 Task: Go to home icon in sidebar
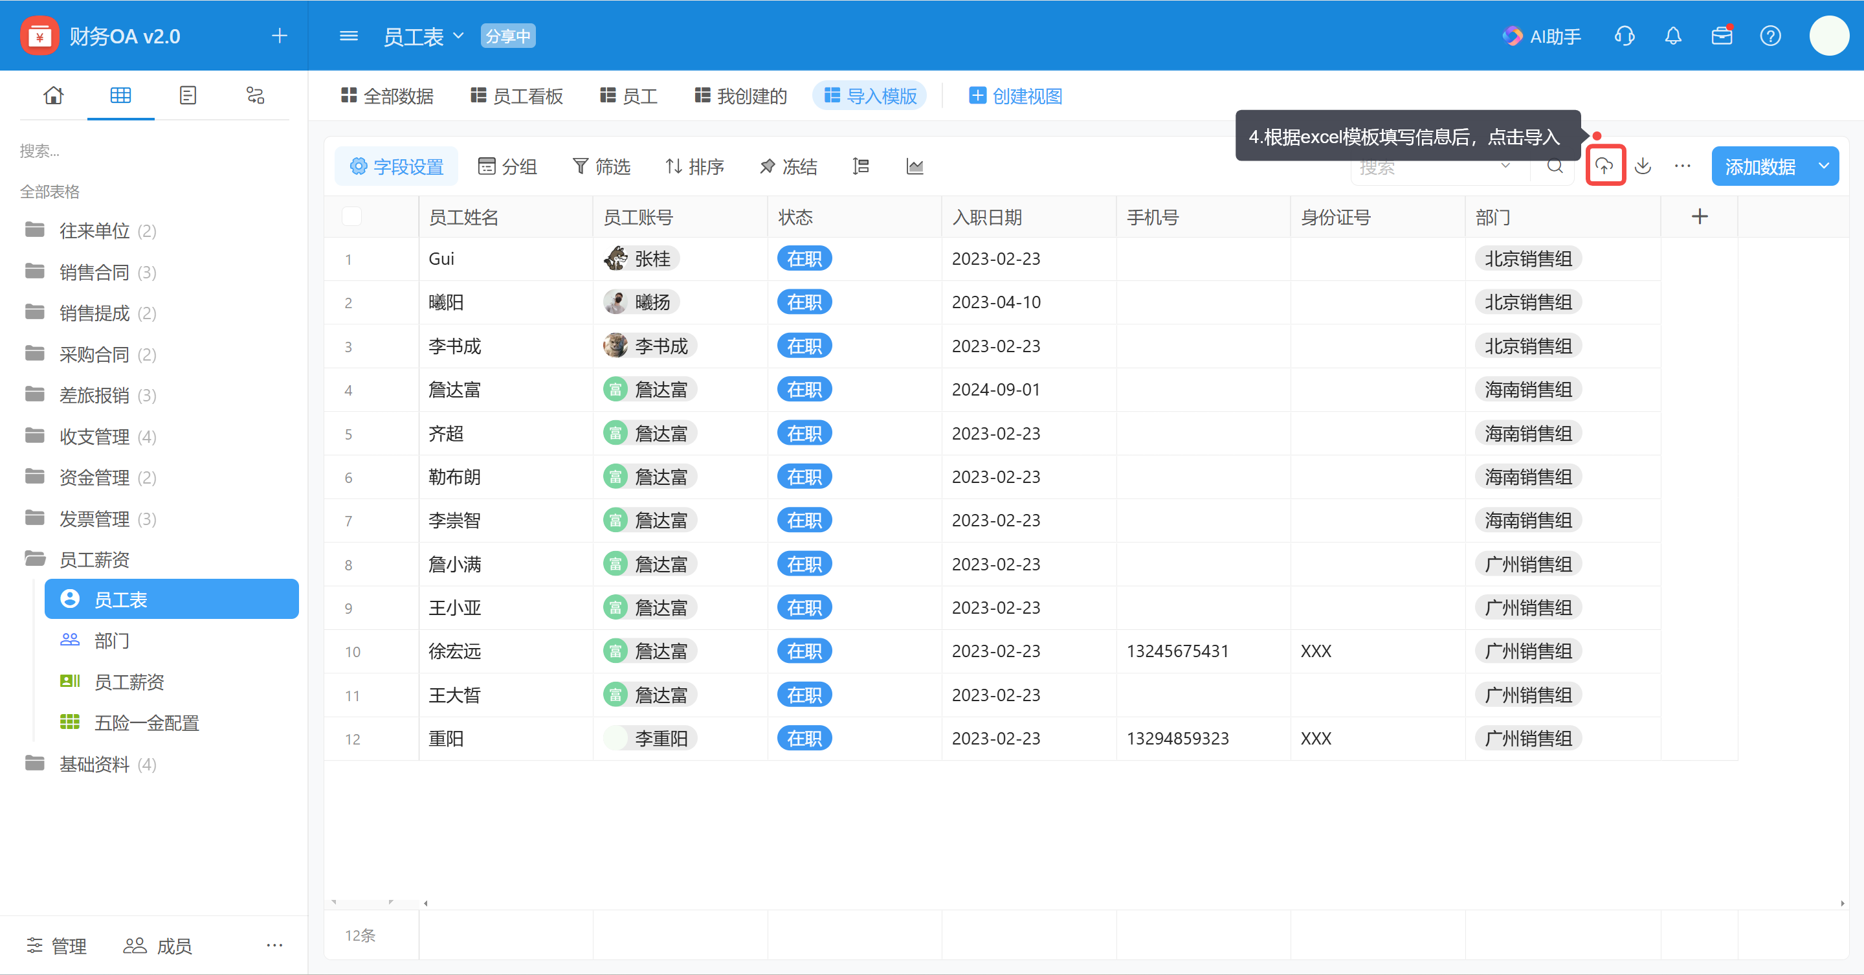tap(54, 95)
